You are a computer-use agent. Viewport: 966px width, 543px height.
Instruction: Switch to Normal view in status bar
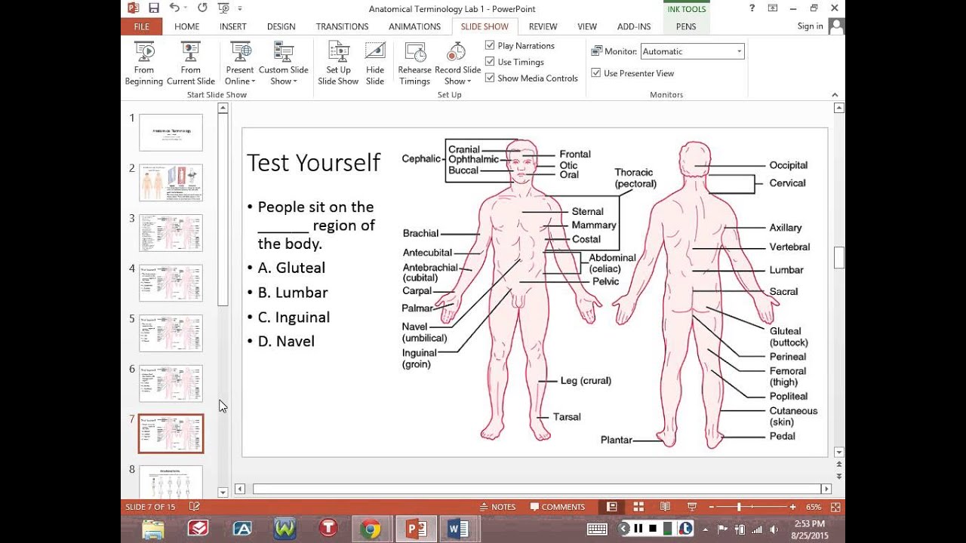tap(612, 507)
